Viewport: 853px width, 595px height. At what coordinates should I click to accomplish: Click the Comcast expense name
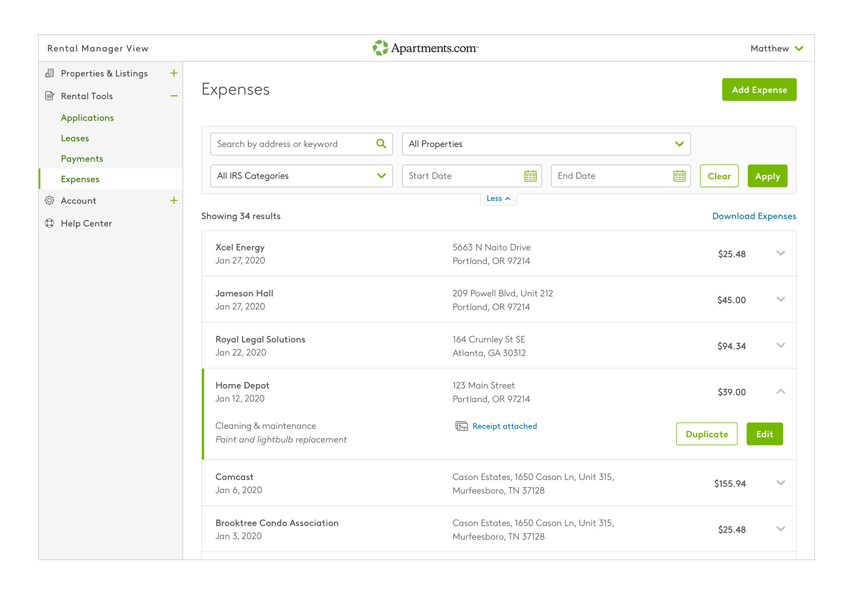[235, 477]
